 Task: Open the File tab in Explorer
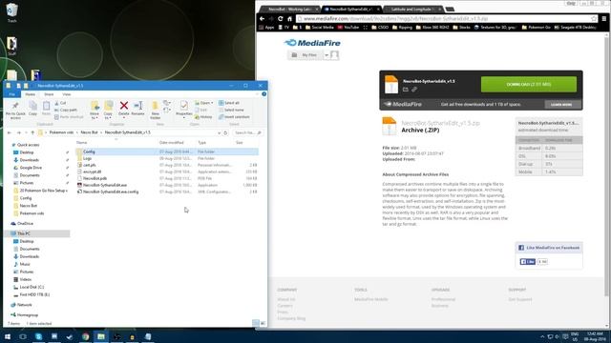point(12,94)
